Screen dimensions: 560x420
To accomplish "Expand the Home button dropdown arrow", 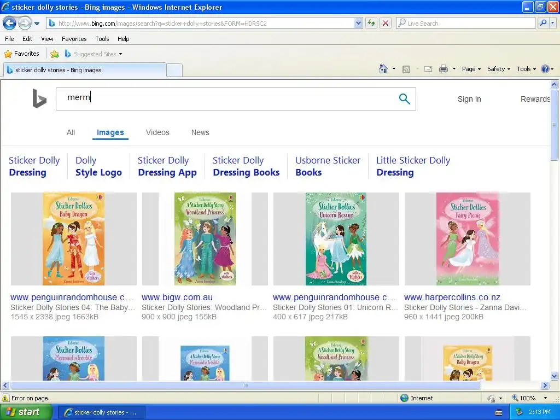I will (x=394, y=69).
